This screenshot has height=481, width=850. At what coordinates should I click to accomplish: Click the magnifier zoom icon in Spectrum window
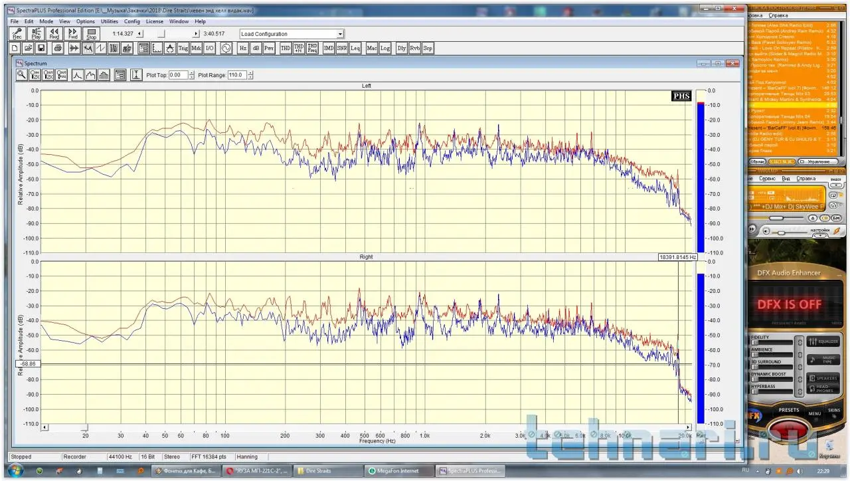click(x=22, y=75)
